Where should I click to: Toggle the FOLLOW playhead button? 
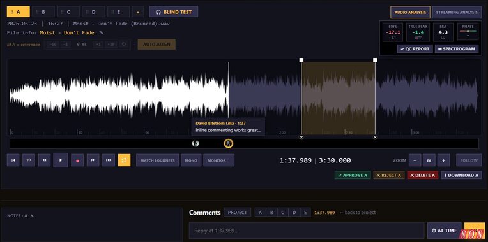tap(469, 160)
